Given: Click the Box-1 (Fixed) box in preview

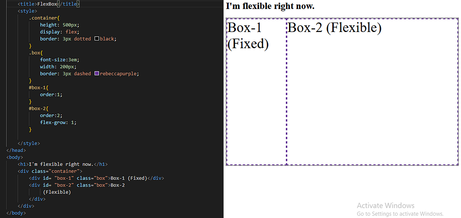Looking at the screenshot, I should 256,92.
